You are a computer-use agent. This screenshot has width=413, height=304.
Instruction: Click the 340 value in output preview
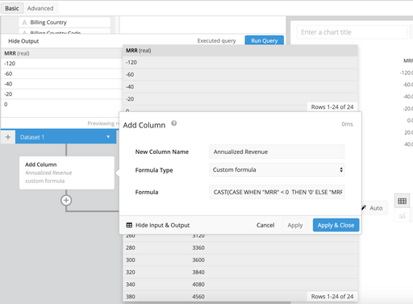131,284
